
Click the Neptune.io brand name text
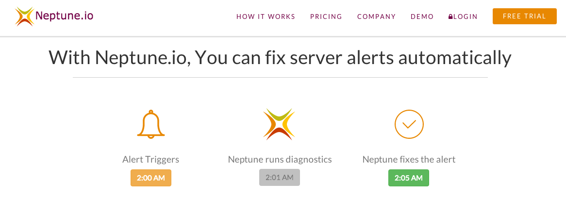click(x=65, y=16)
